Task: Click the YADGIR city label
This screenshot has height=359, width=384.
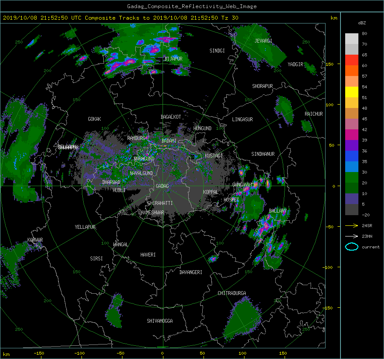Action: tap(295, 64)
